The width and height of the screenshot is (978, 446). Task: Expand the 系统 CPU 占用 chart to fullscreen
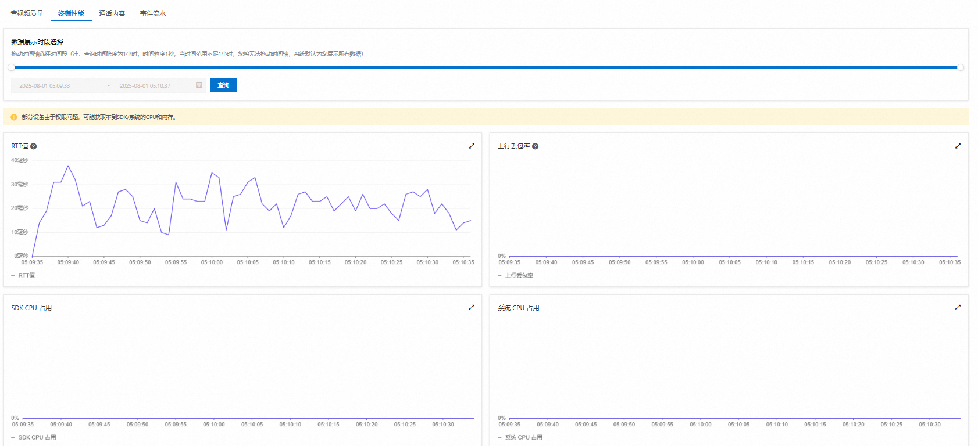click(958, 307)
